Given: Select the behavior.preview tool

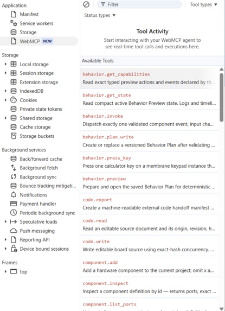Looking at the screenshot, I should (150, 183).
